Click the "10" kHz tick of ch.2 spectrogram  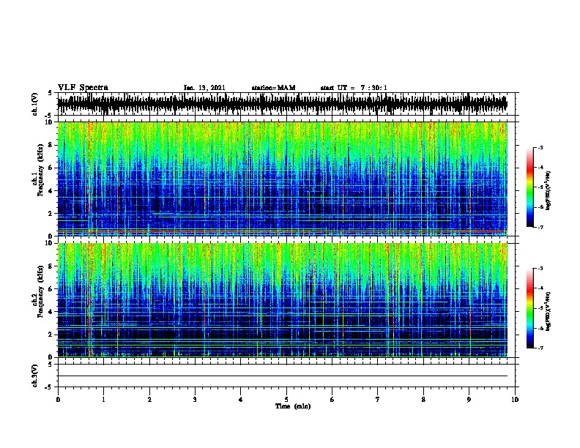coord(51,244)
